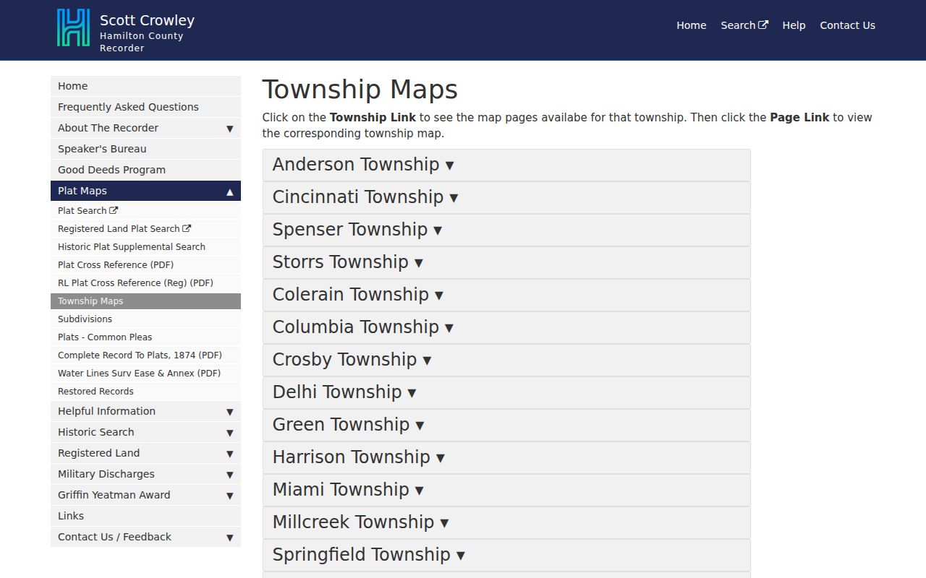Expand the Griffin Yeatman Award sidebar menu
926x578 pixels.
(145, 495)
